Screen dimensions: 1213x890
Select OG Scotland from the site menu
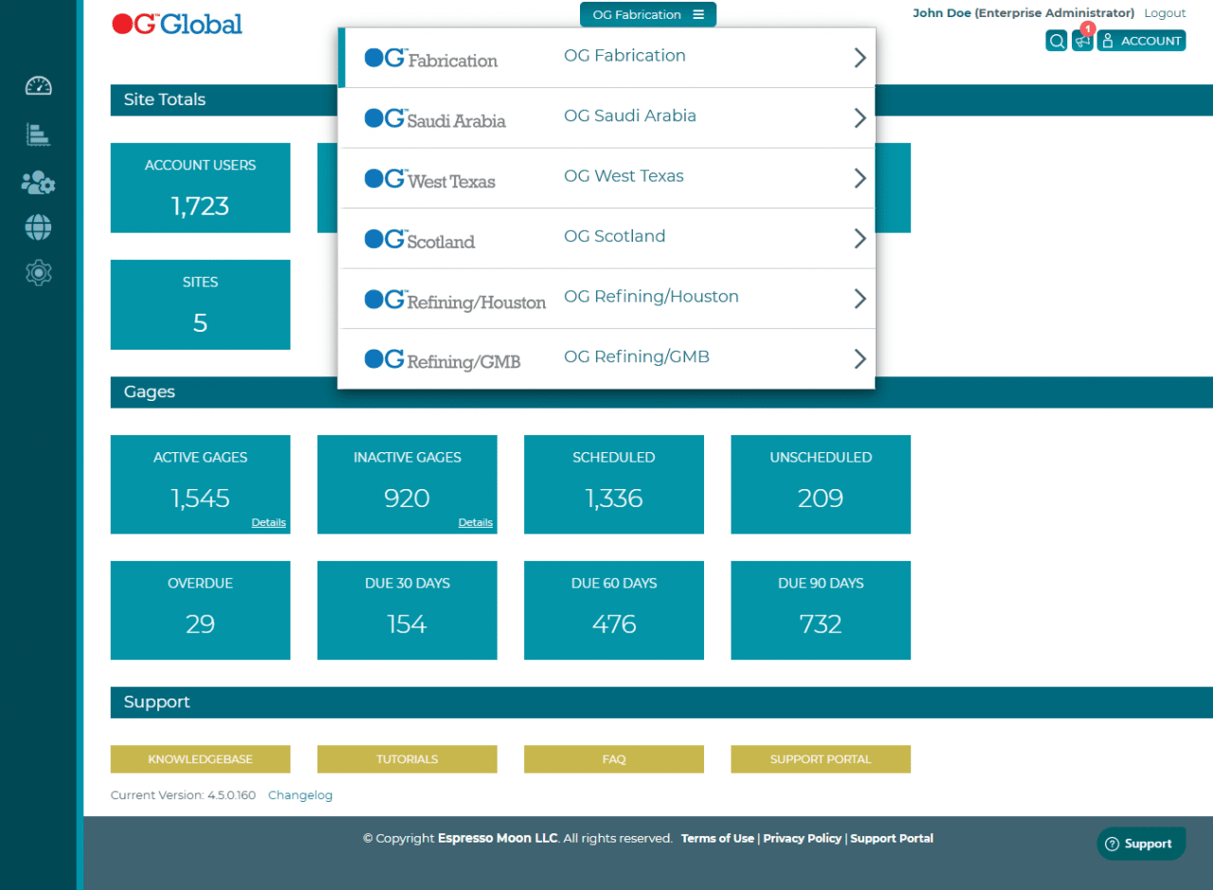(614, 236)
